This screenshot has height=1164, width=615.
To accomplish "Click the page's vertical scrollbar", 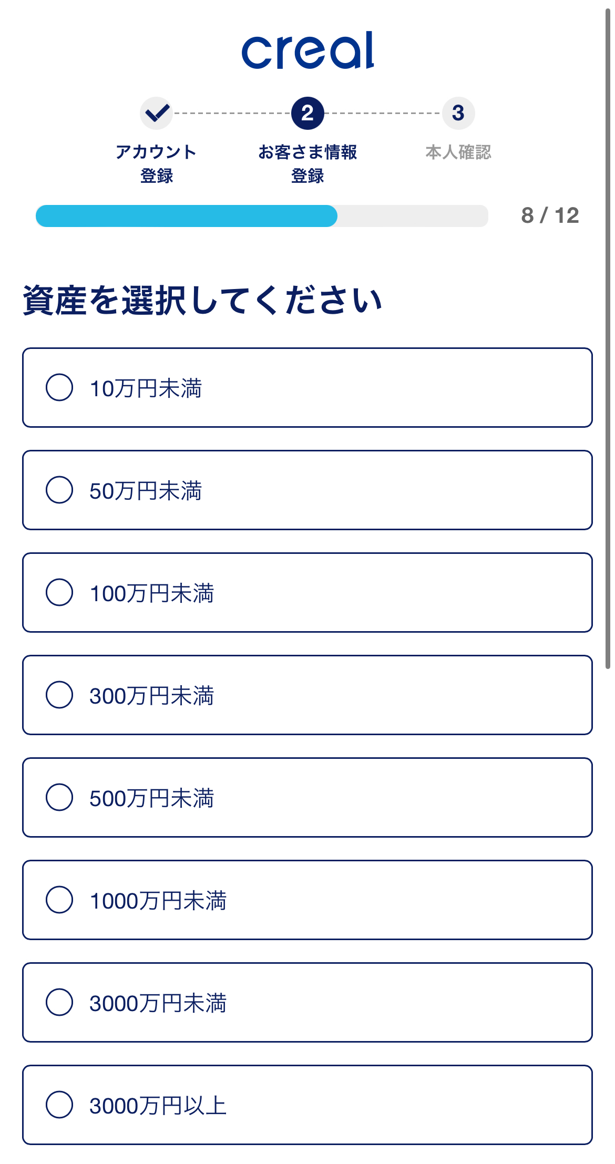I will (x=608, y=336).
